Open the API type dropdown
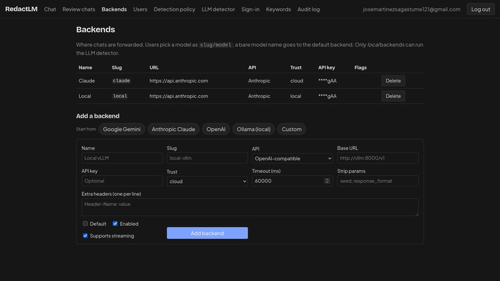 292,159
